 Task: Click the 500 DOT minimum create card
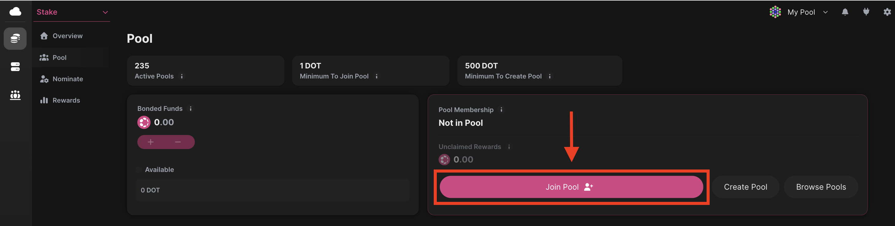click(x=540, y=71)
